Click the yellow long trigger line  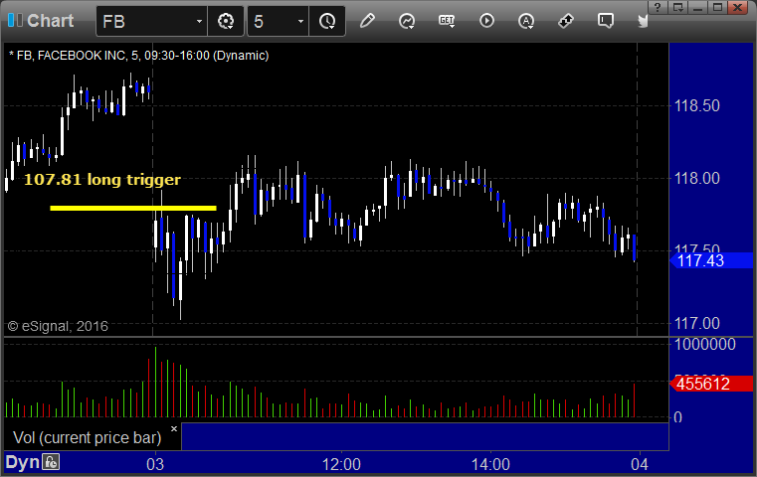pos(132,208)
